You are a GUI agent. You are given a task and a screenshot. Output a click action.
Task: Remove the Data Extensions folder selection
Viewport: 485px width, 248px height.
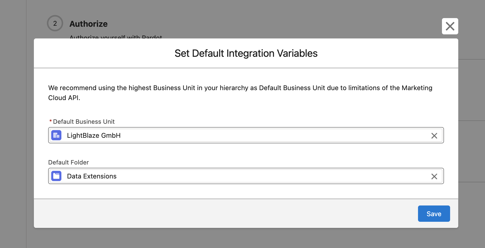[434, 176]
